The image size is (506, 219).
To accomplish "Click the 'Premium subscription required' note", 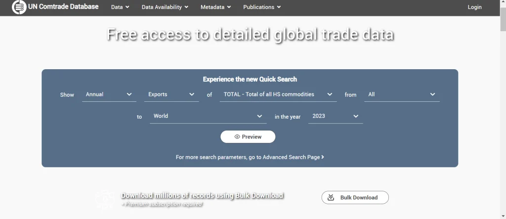I will pyautogui.click(x=162, y=204).
